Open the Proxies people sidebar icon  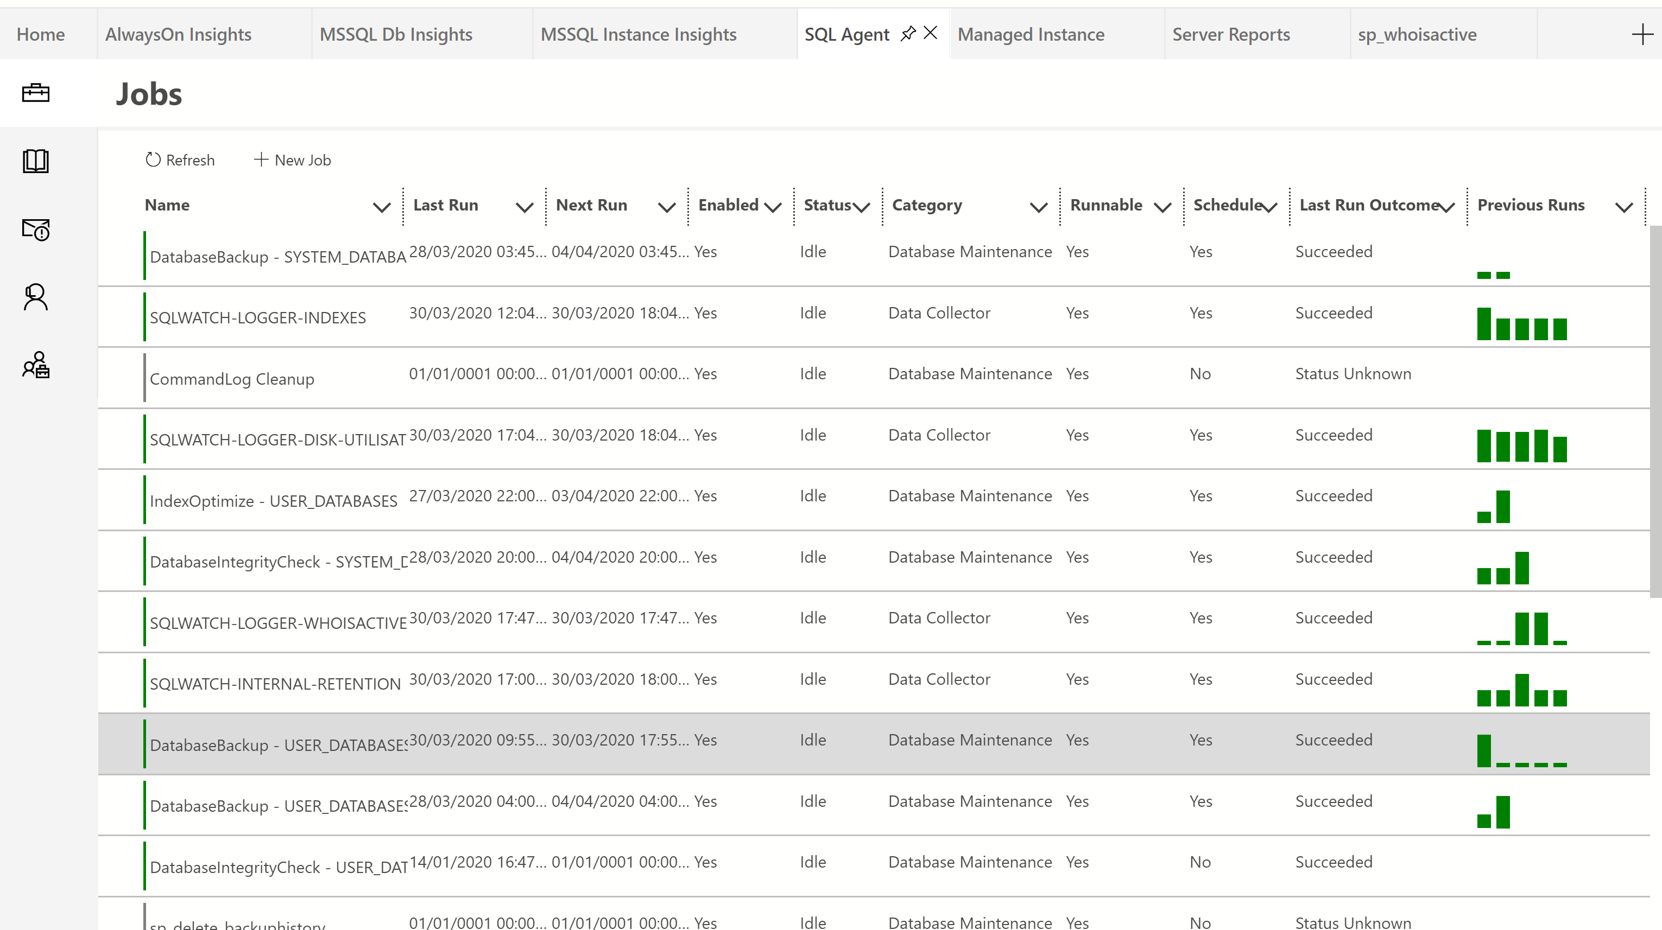35,365
